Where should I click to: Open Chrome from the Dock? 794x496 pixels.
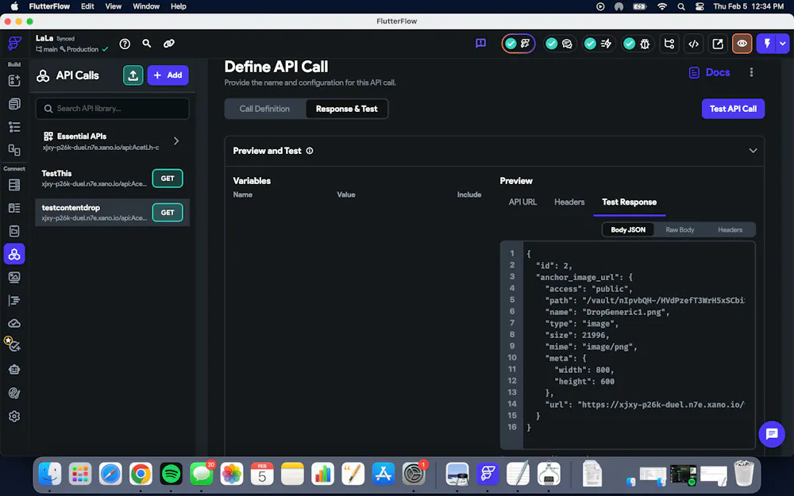click(x=141, y=475)
